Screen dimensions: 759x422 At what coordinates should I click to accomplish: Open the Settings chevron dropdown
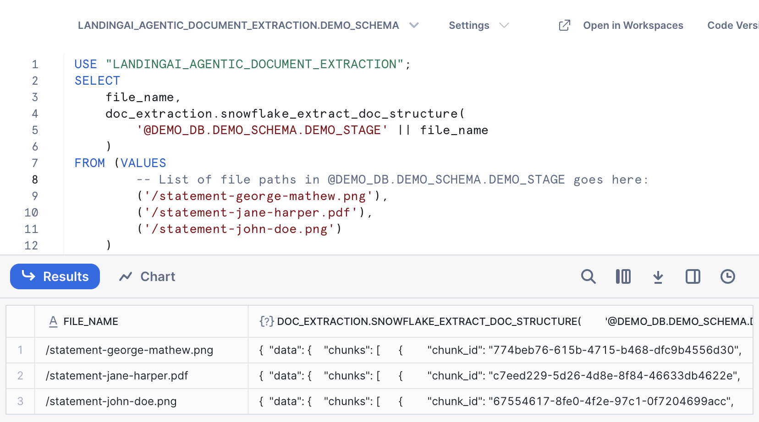pyautogui.click(x=504, y=25)
